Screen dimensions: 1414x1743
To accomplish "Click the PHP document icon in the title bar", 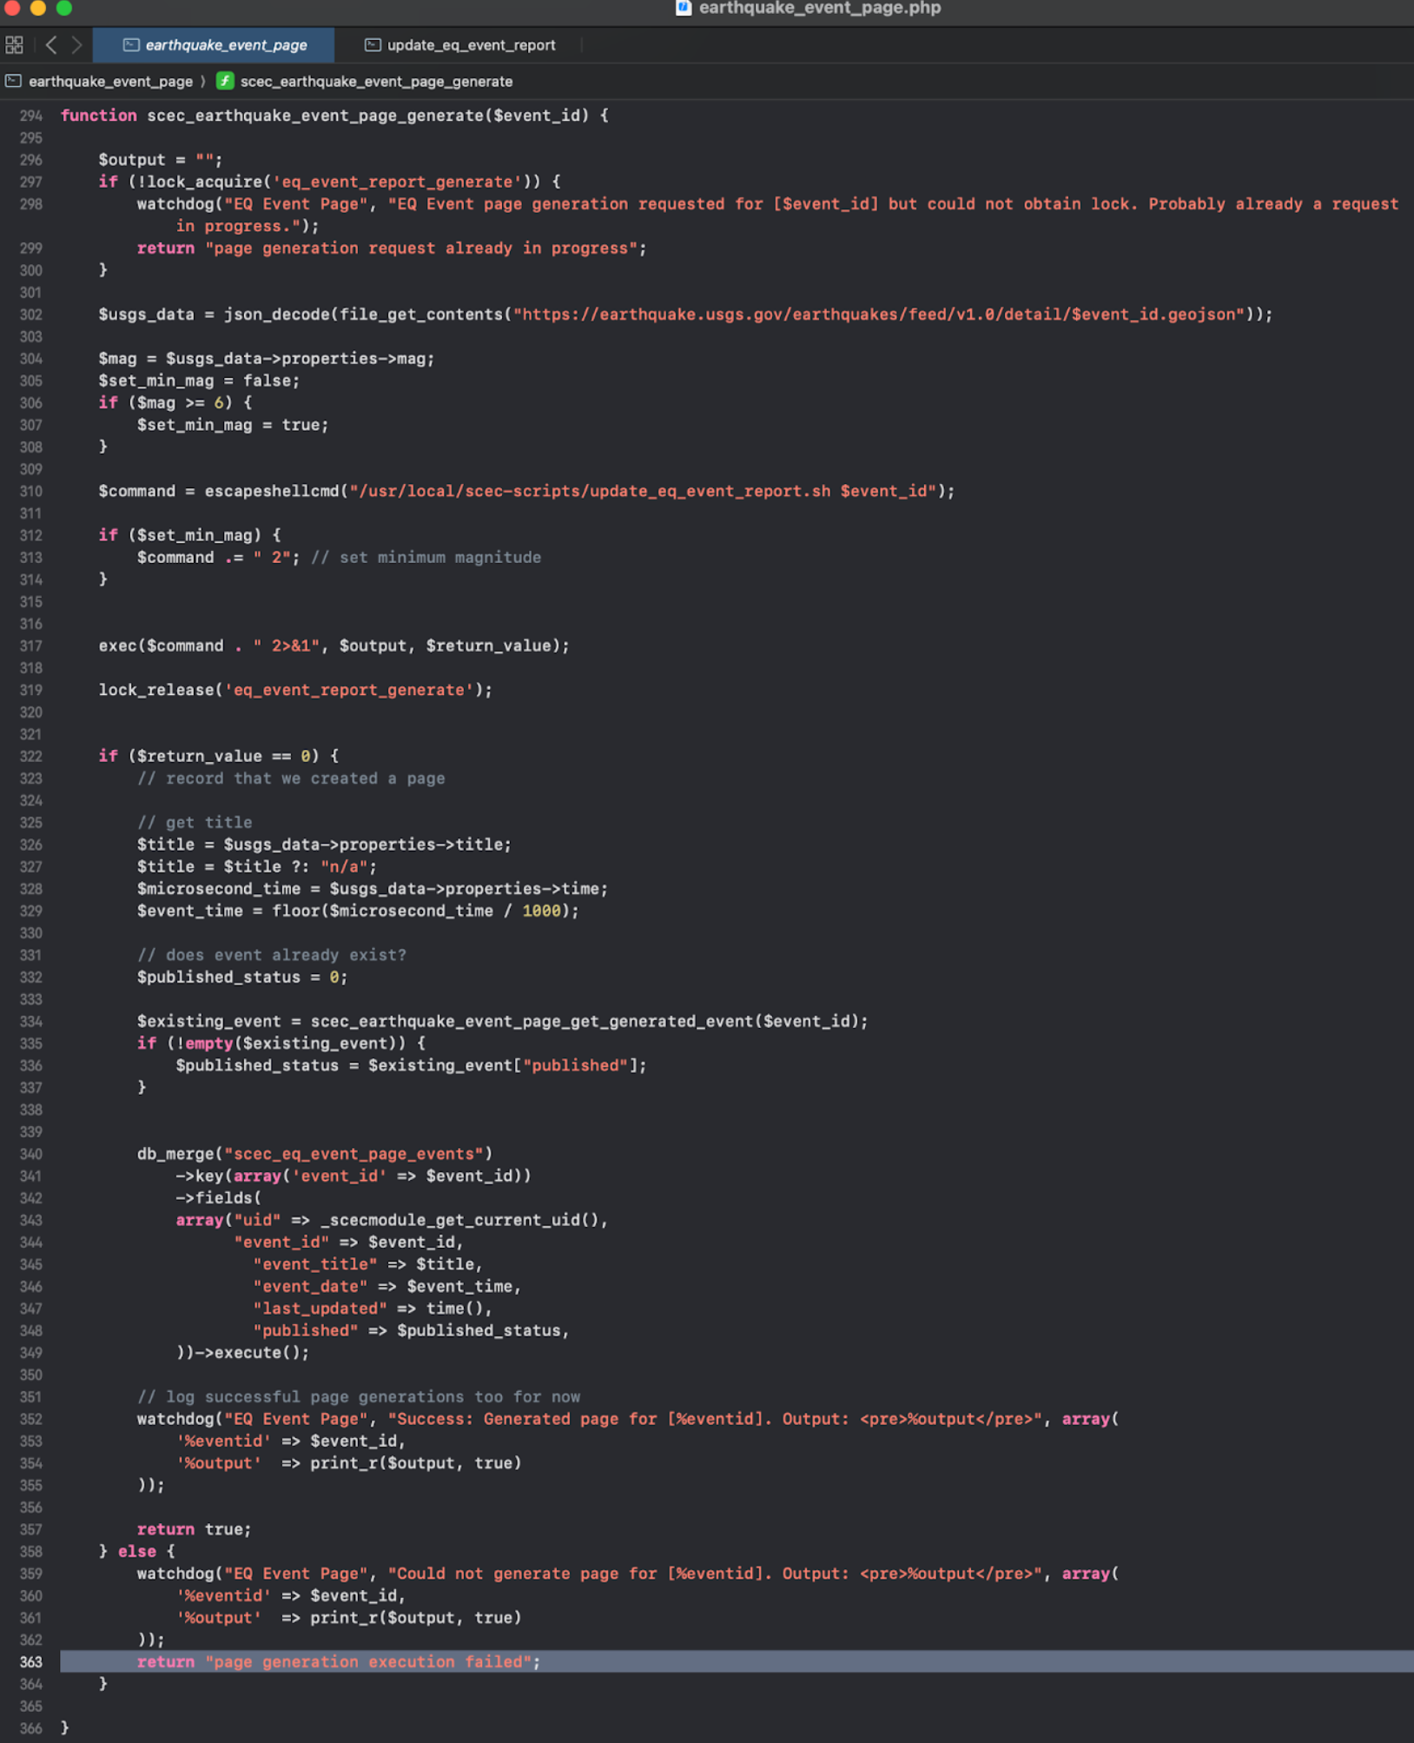I will (684, 8).
